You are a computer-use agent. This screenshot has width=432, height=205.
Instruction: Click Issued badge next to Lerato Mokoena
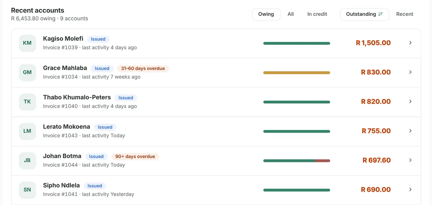click(x=105, y=127)
